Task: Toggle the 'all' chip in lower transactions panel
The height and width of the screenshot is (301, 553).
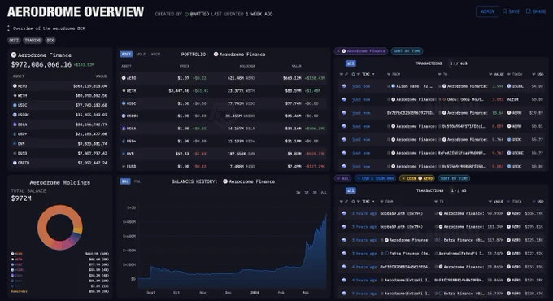Action: point(351,190)
